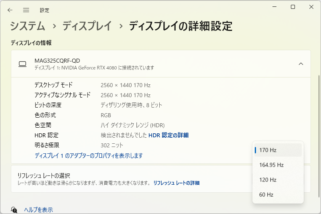Navigate to ディスプレイ breadcrumb item
Viewport: 321px width, 214px height.
tap(87, 26)
